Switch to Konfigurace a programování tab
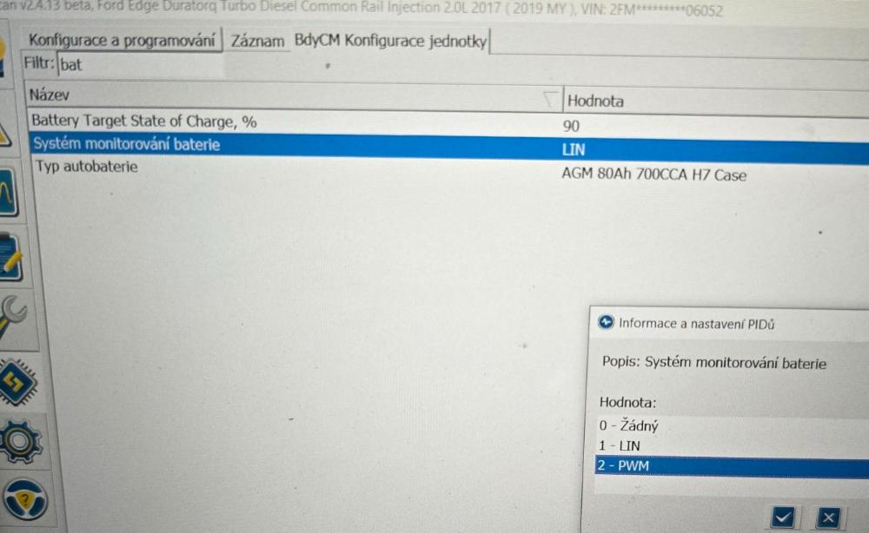 click(x=122, y=41)
